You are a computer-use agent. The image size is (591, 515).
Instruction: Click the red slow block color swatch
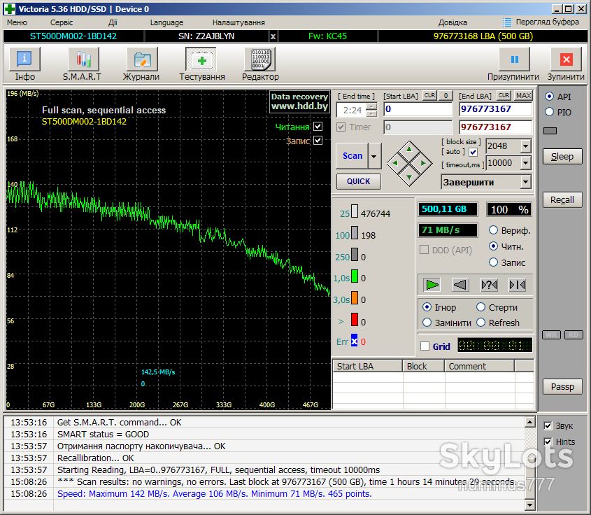pyautogui.click(x=355, y=319)
